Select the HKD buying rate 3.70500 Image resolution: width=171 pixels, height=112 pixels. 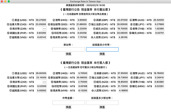click(x=83, y=73)
